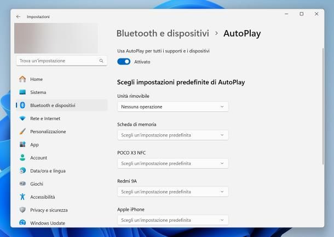Viewport: 334px width, 237px height.
Task: Click the vertical scrollbar of the page
Action: tap(323, 106)
